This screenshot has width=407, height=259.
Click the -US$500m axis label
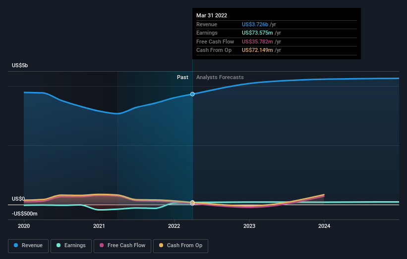pos(25,214)
